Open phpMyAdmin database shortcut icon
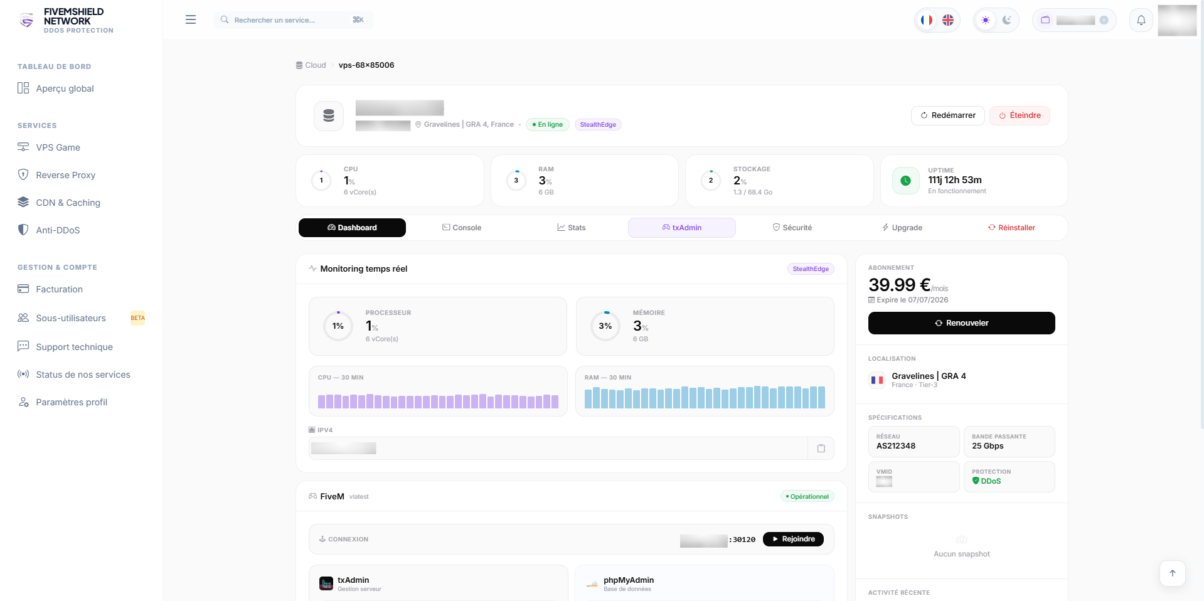 (x=592, y=583)
